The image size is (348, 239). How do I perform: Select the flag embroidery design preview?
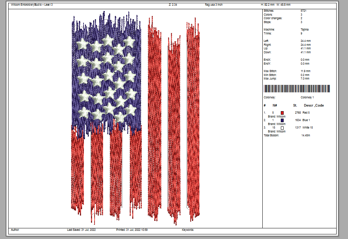click(135, 118)
